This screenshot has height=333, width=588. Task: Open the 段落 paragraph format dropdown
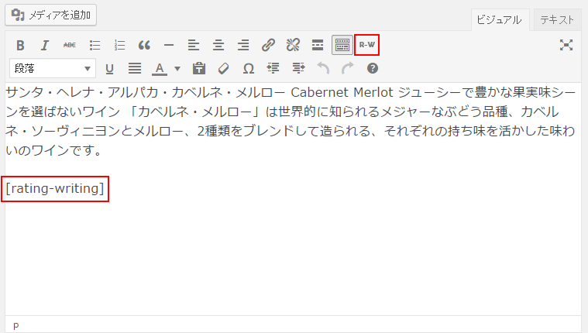point(53,68)
